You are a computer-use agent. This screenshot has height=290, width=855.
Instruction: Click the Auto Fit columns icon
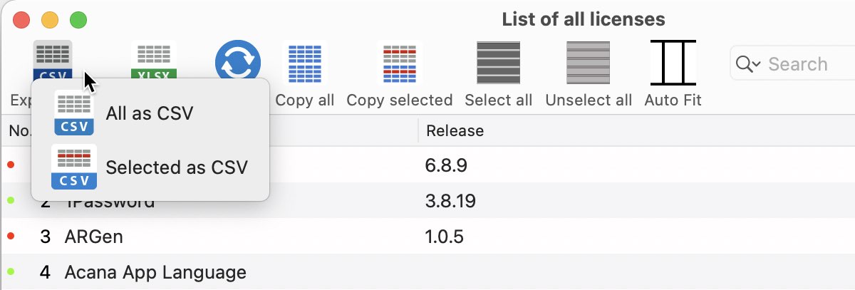click(673, 63)
